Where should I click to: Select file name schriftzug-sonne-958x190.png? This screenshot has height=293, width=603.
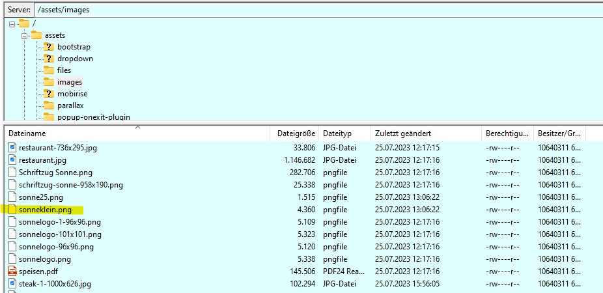coord(71,185)
